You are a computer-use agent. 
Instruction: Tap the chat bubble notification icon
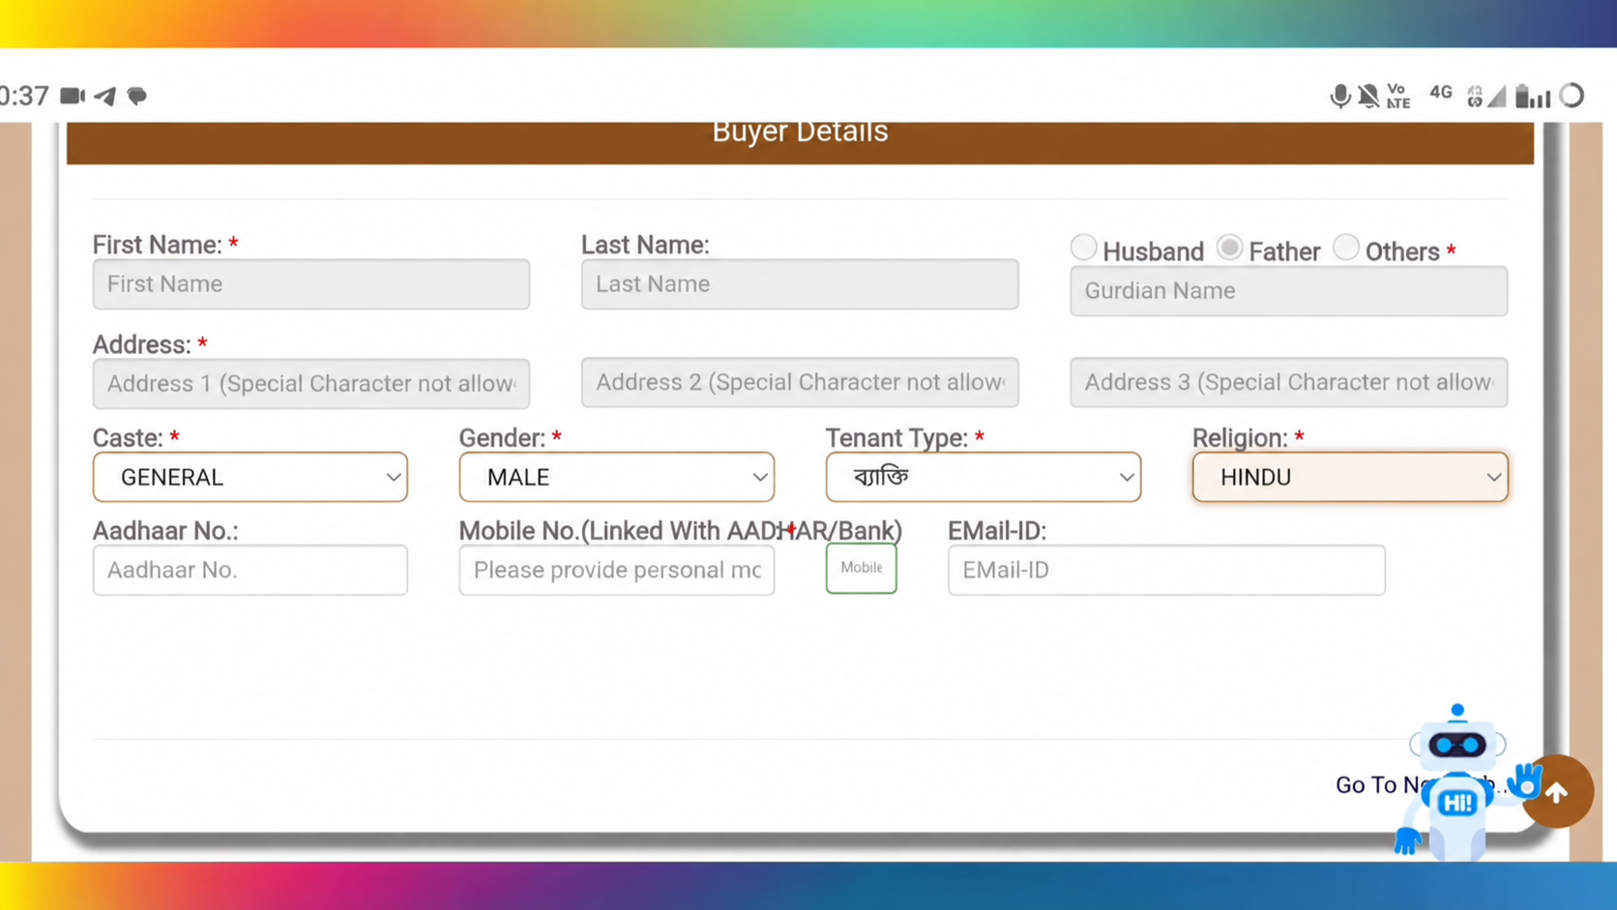point(137,96)
